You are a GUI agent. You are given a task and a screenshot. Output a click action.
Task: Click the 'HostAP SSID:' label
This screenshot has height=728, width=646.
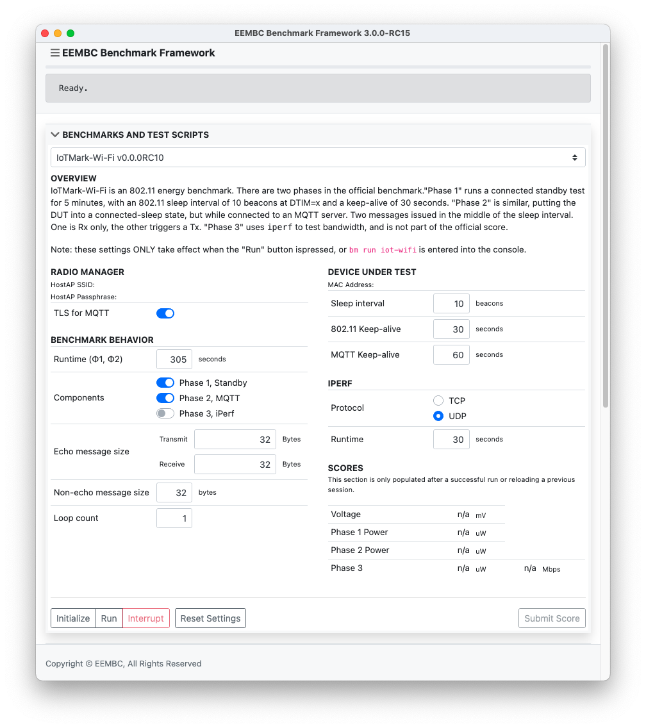point(72,285)
